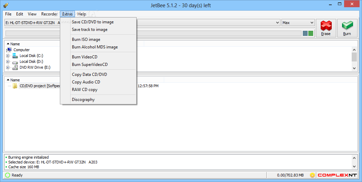The image size is (362, 182).
Task: Click the 0.00/702.83 MB capacity readout
Action: pyautogui.click(x=290, y=175)
